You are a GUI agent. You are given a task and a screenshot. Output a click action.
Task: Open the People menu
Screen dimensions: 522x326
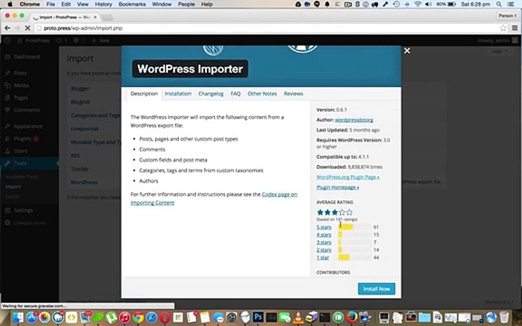[186, 5]
